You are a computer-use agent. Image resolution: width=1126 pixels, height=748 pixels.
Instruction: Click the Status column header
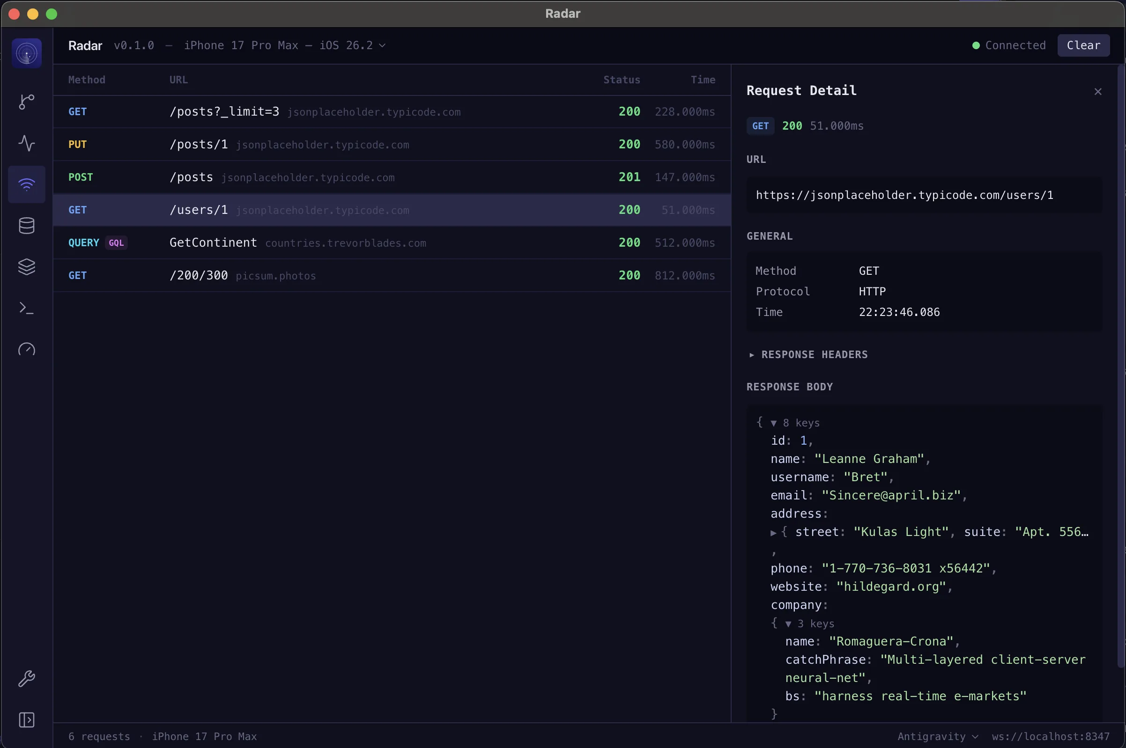pos(622,80)
